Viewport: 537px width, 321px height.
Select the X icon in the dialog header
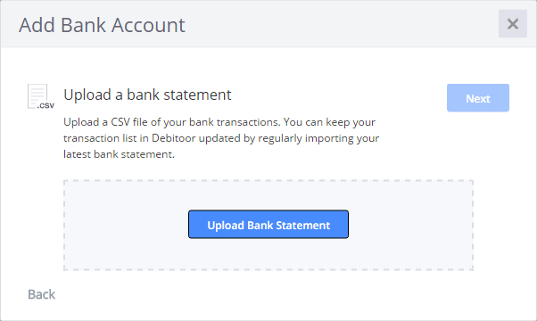tap(512, 24)
